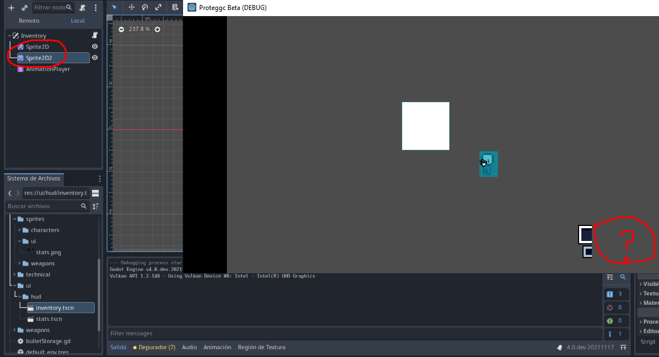
Task: Zoom out the 2D viewport
Action: (x=121, y=29)
